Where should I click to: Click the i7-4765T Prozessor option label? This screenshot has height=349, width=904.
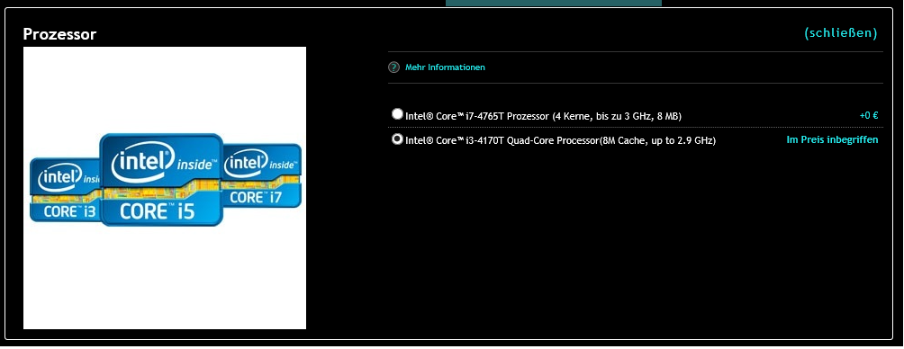click(x=543, y=116)
